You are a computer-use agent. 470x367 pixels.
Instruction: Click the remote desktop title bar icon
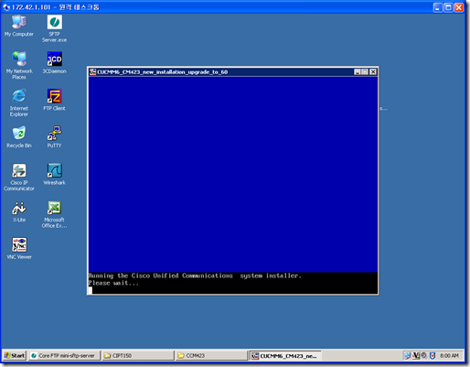6,7
